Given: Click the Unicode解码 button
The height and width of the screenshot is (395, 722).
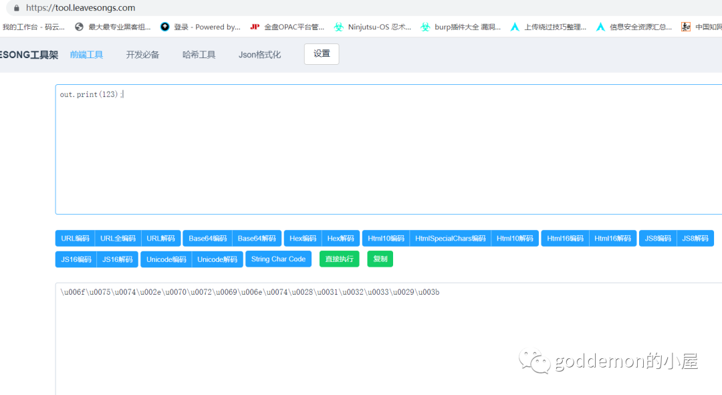Looking at the screenshot, I should coord(217,259).
